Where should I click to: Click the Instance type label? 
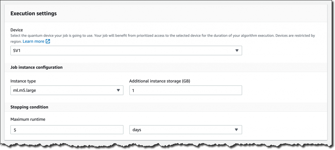click(x=23, y=81)
